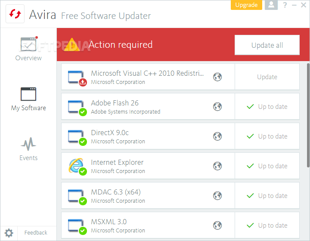Open globe link for Internet Explorer
Image resolution: width=310 pixels, height=241 pixels.
pyautogui.click(x=217, y=166)
